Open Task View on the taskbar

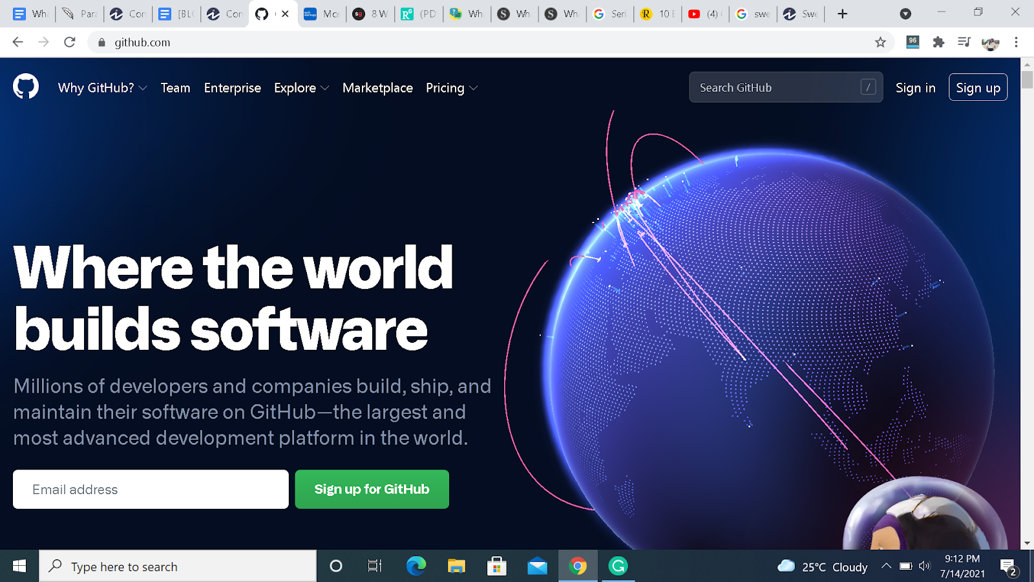[374, 566]
